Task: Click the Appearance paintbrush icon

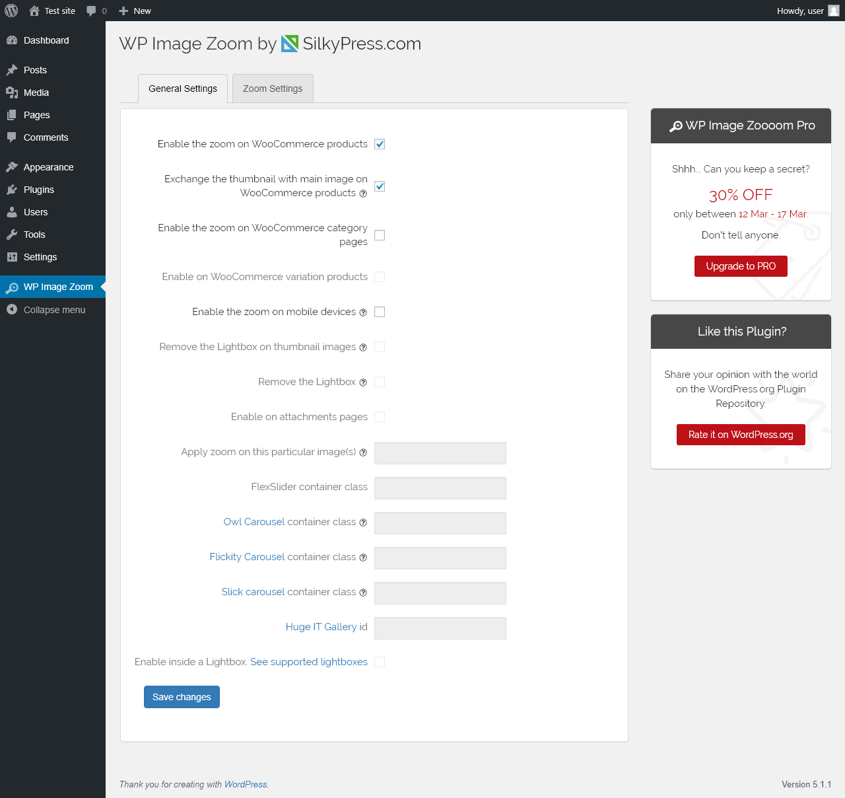Action: tap(12, 167)
